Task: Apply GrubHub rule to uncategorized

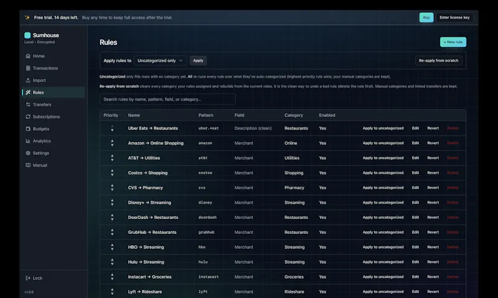Action: tap(383, 232)
